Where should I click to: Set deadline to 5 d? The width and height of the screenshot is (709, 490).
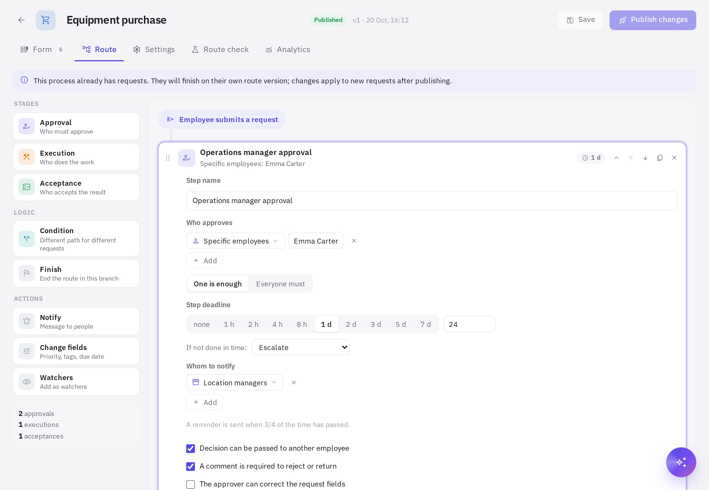400,324
